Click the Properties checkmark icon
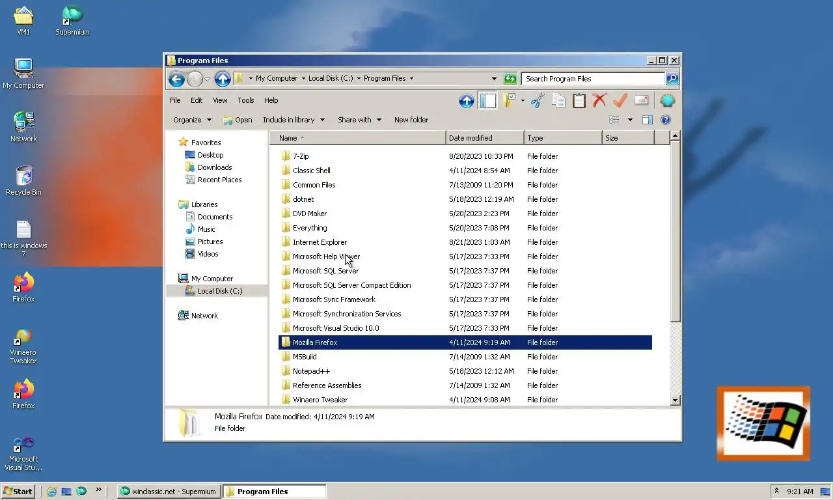 point(620,101)
